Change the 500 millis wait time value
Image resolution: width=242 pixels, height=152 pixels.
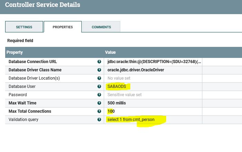click(117, 103)
